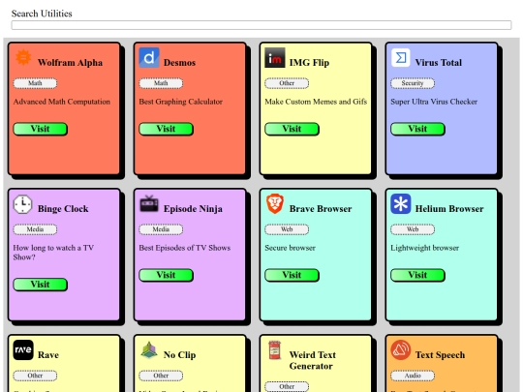Click the Other tag on Weird Text Generator
This screenshot has height=392, width=523.
[x=287, y=386]
